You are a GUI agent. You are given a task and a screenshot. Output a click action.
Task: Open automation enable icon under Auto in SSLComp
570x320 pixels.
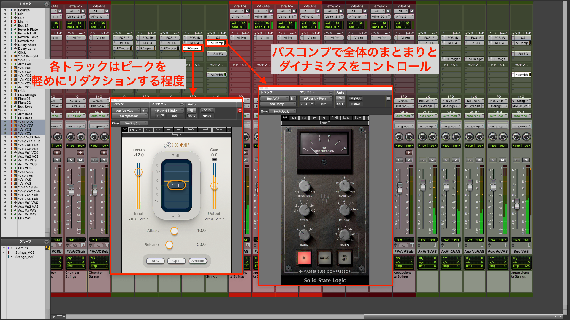[341, 98]
